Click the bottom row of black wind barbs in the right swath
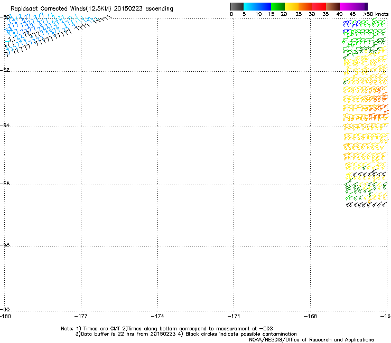Screen dimensions: 391x343 (367, 205)
